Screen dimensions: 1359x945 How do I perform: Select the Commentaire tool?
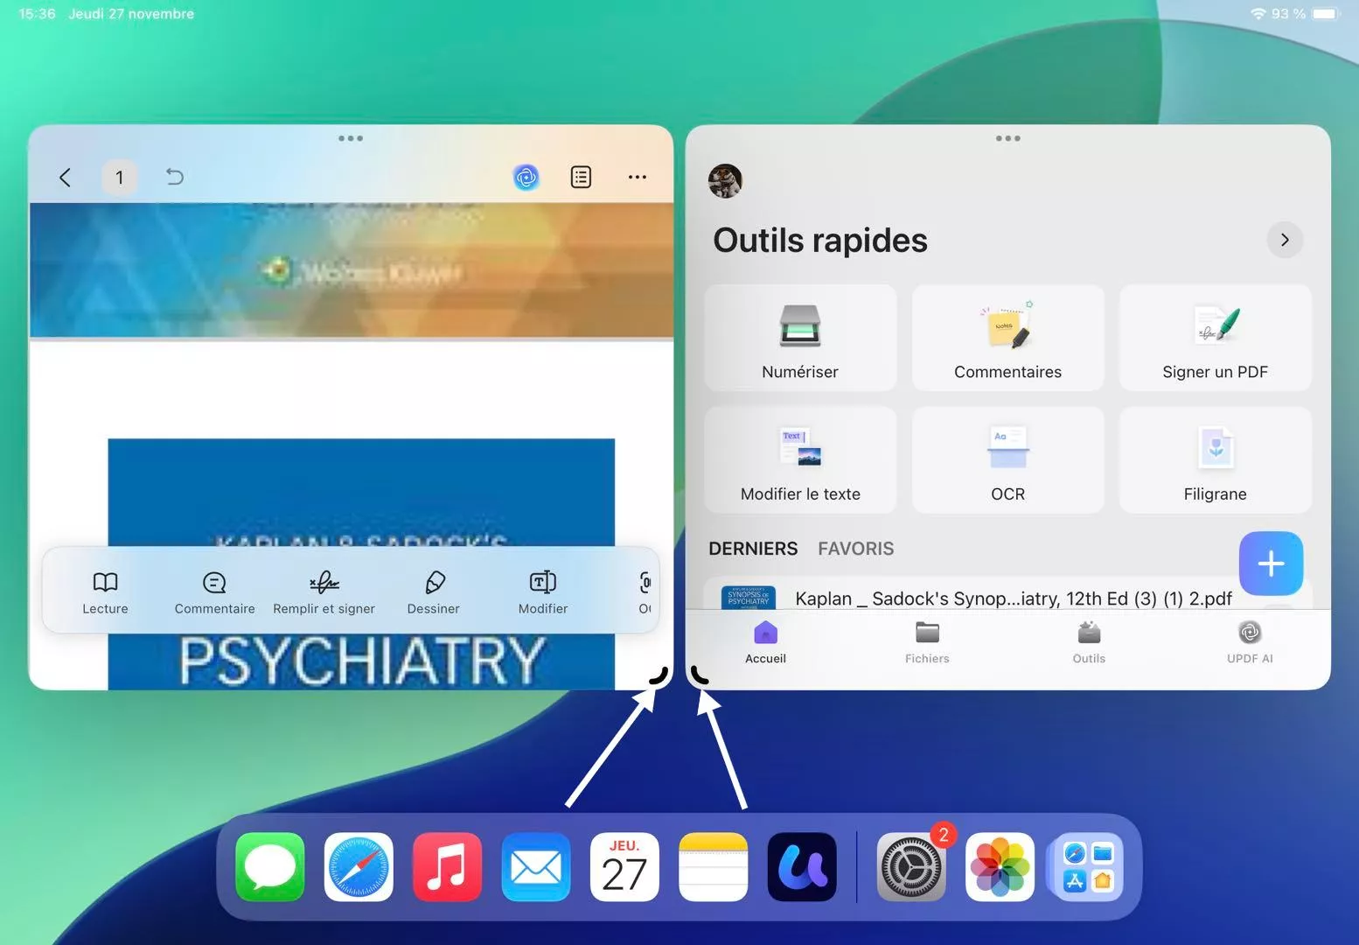click(214, 592)
